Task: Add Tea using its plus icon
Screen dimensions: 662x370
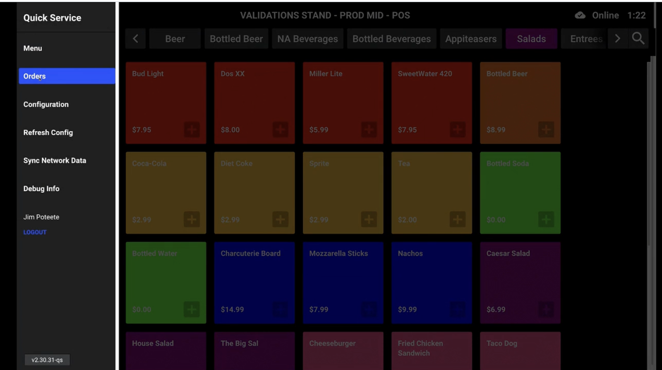Action: [x=457, y=219]
